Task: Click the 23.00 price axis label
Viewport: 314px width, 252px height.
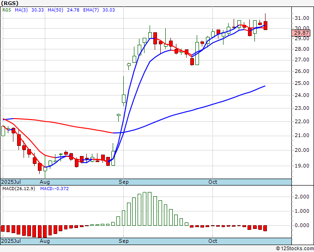Action: point(302,108)
